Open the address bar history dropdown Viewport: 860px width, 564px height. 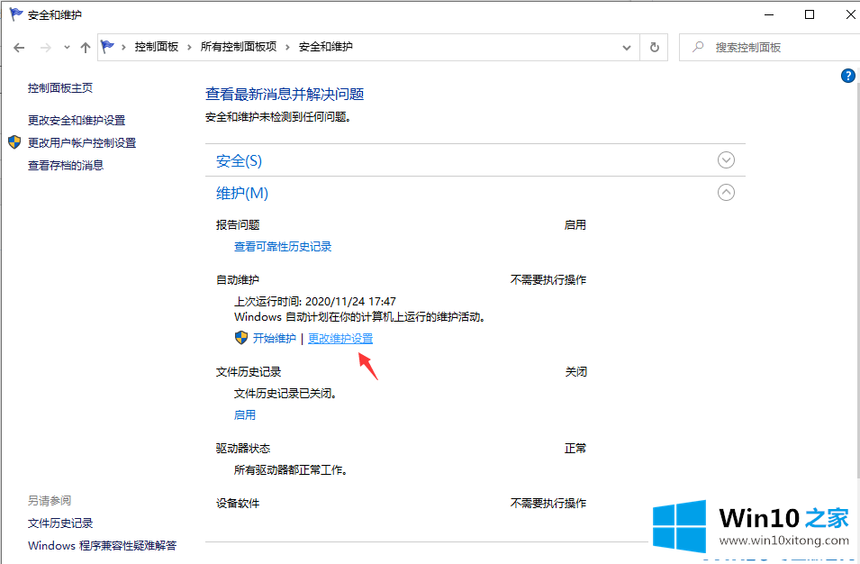click(627, 48)
